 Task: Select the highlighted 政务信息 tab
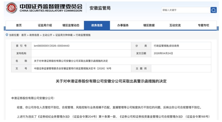pyautogui.click(x=97, y=25)
